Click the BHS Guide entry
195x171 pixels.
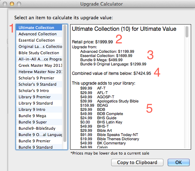coord(98,118)
